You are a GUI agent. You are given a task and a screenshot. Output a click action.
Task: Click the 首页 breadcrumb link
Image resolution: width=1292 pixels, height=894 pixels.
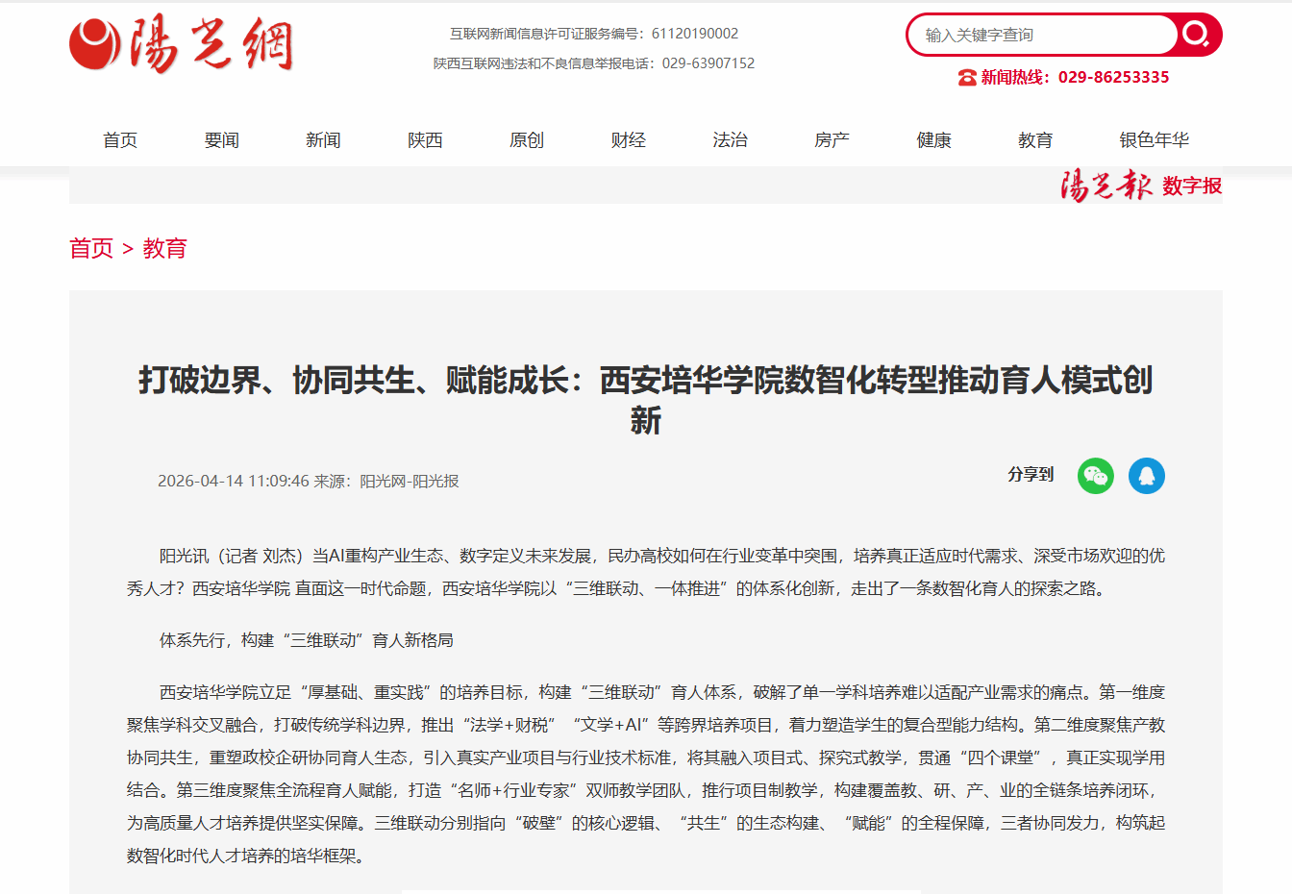point(91,249)
